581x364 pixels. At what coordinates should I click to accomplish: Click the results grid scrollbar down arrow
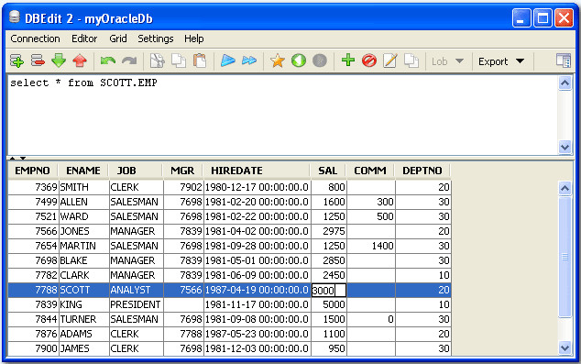point(565,347)
